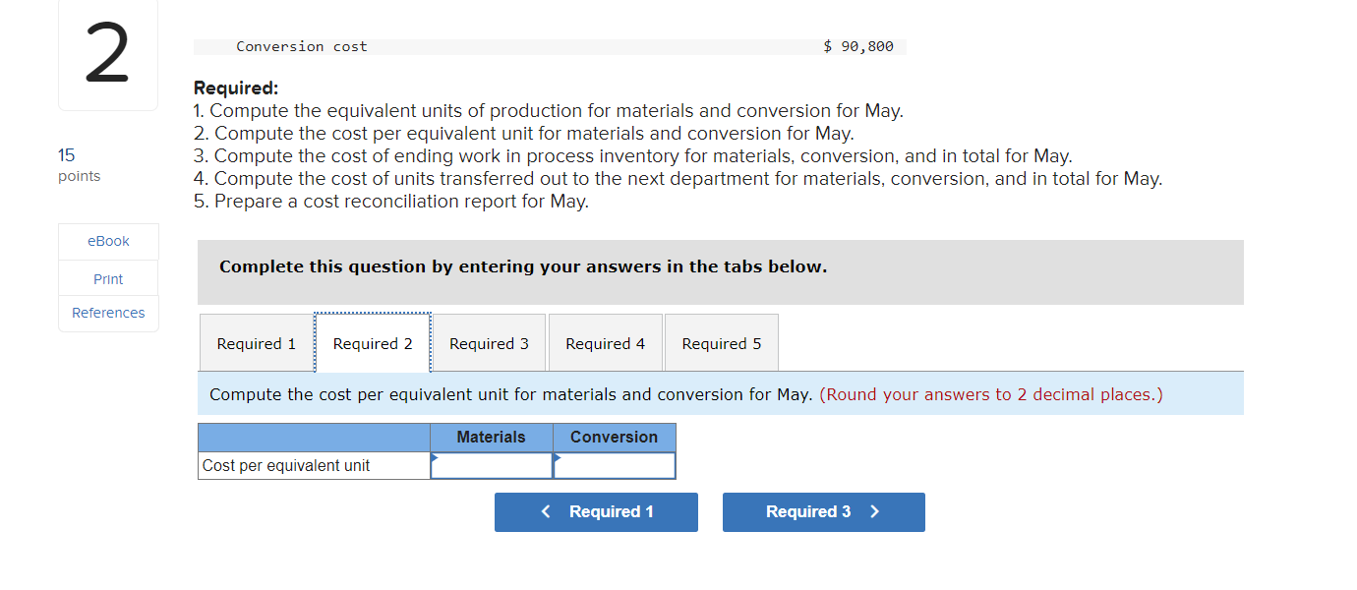Select the 'Cost per equivalent unit' row label
1357x590 pixels.
click(315, 465)
